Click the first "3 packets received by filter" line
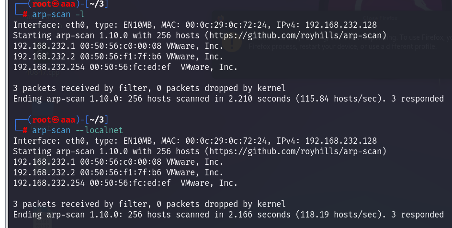This screenshot has height=228, width=452. pos(149,88)
